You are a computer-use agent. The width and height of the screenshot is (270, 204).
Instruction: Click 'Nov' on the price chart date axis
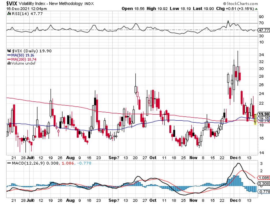193,158
